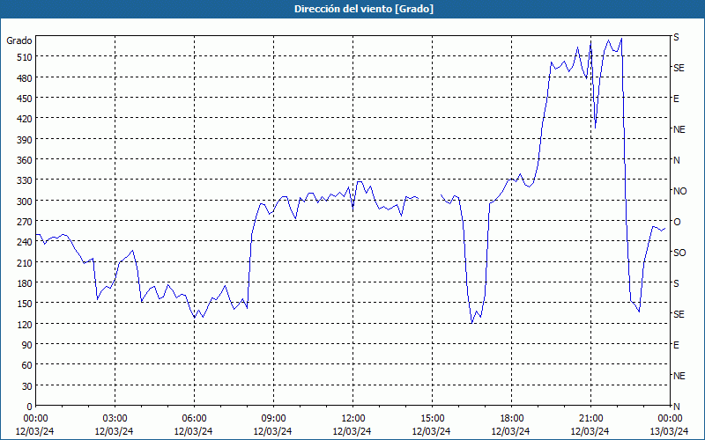Click the "NO" compass label on right axis

pos(679,191)
